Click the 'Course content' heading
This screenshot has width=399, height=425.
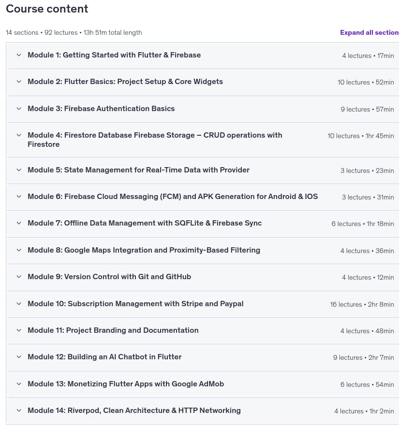pos(47,9)
